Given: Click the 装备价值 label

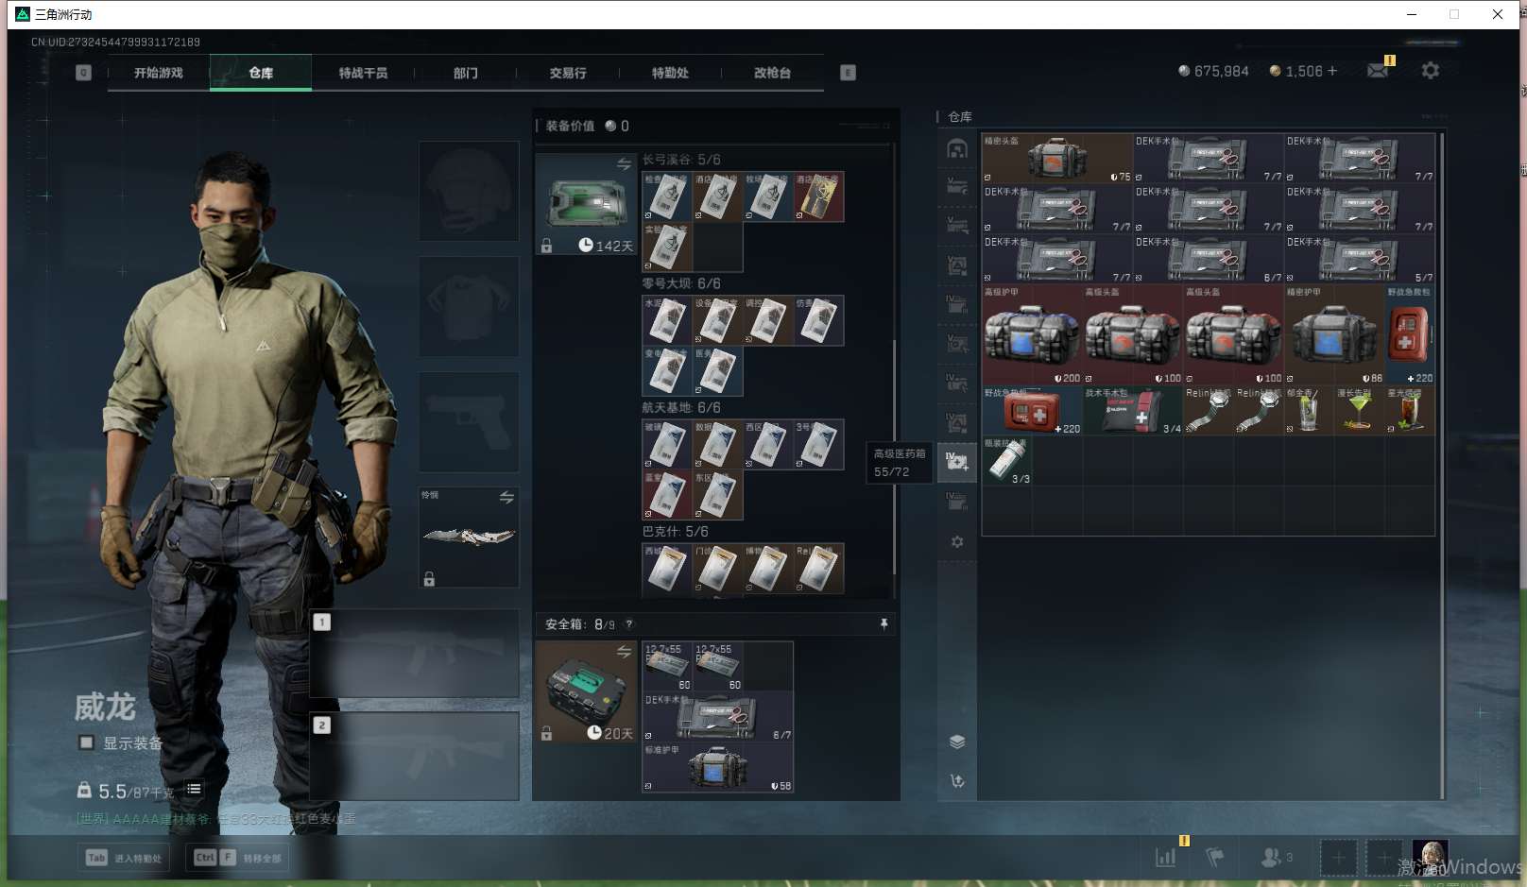Looking at the screenshot, I should 570,126.
